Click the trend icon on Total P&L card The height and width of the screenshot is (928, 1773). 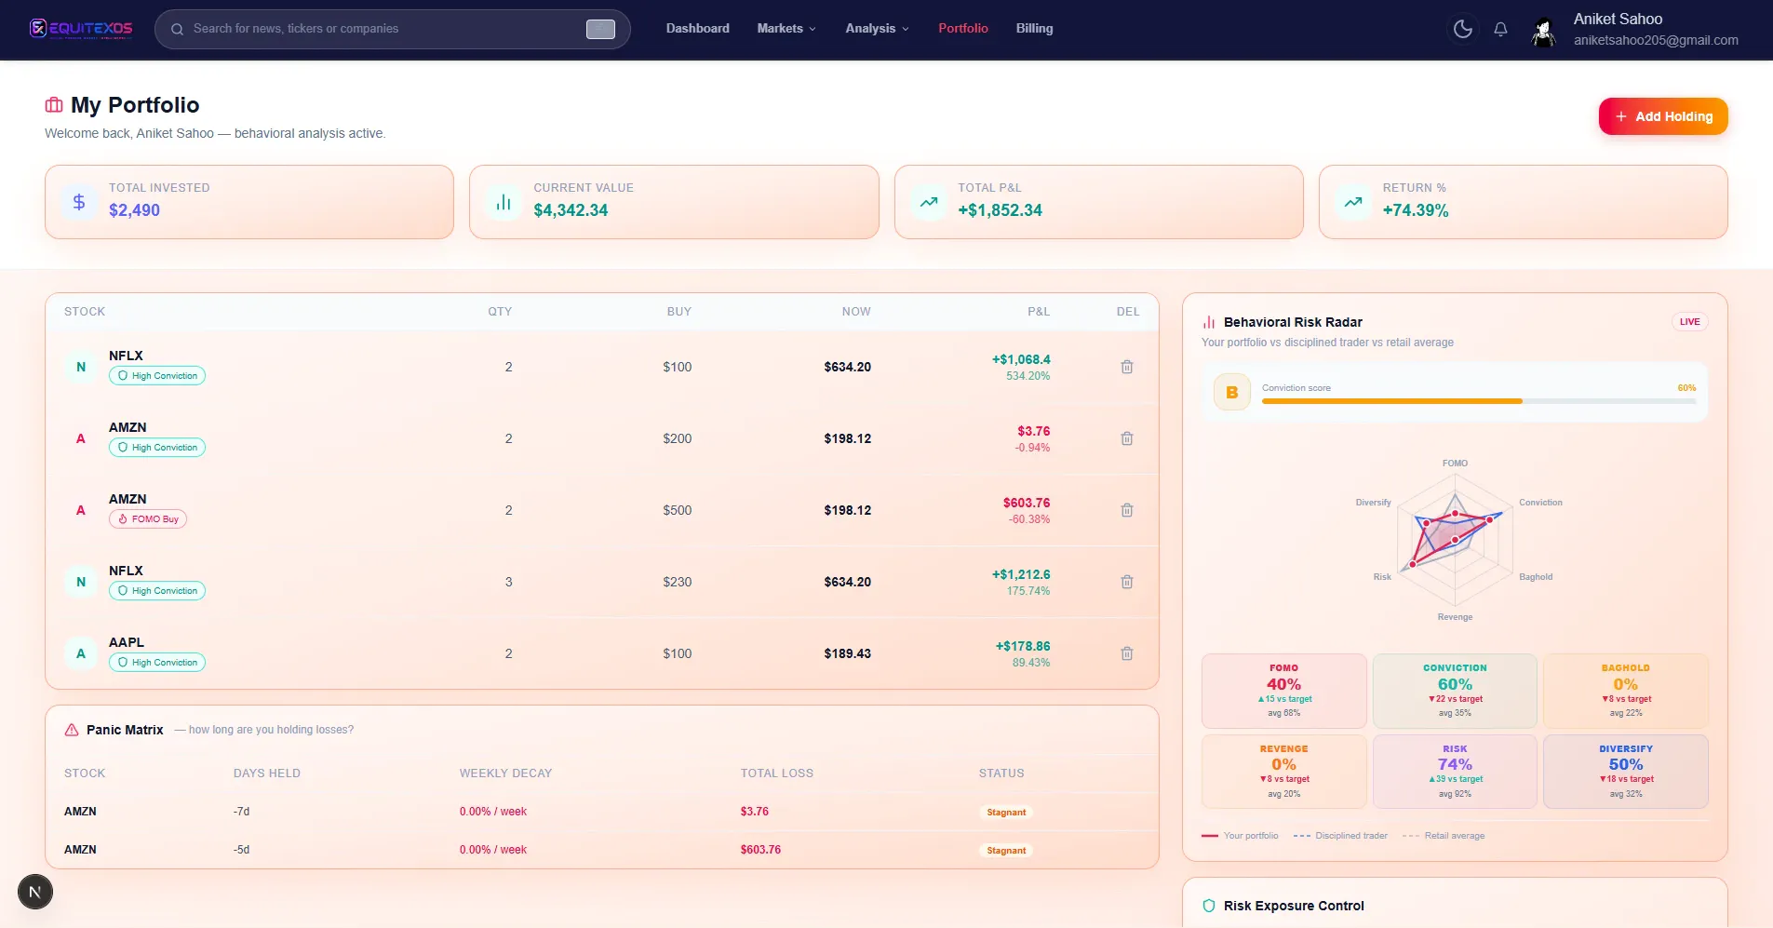(929, 201)
